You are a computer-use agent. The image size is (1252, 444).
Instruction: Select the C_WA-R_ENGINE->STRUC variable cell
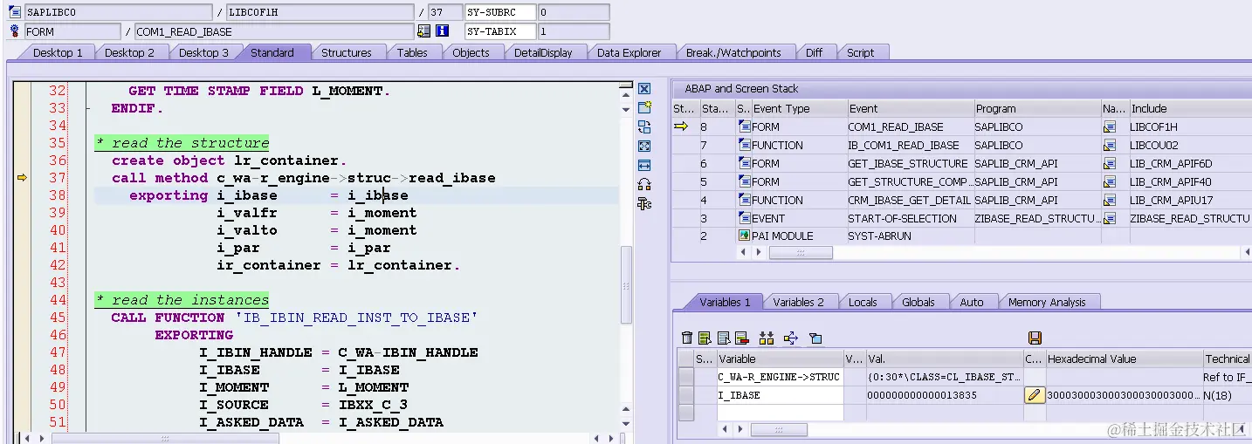pyautogui.click(x=780, y=377)
